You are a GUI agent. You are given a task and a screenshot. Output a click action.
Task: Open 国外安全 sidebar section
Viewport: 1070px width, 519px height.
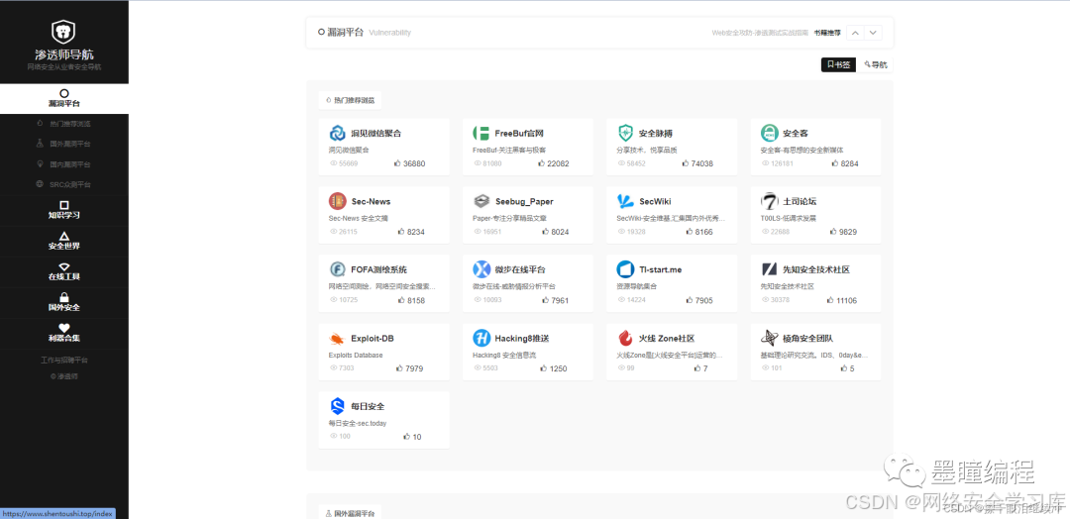[64, 303]
